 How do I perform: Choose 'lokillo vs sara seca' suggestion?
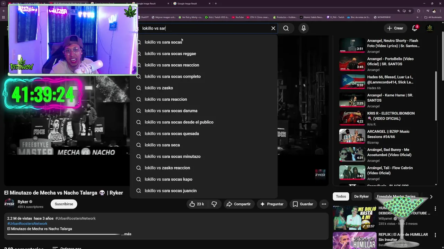204,145
